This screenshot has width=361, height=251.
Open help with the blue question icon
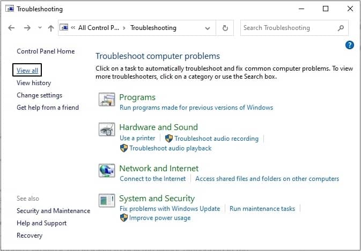350,45
